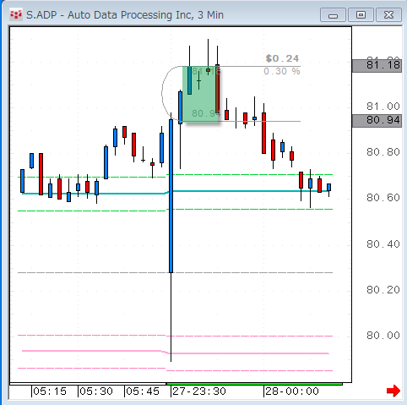Click the 80.80 price scale label
Viewport: 407px width, 405px height.
pos(383,152)
